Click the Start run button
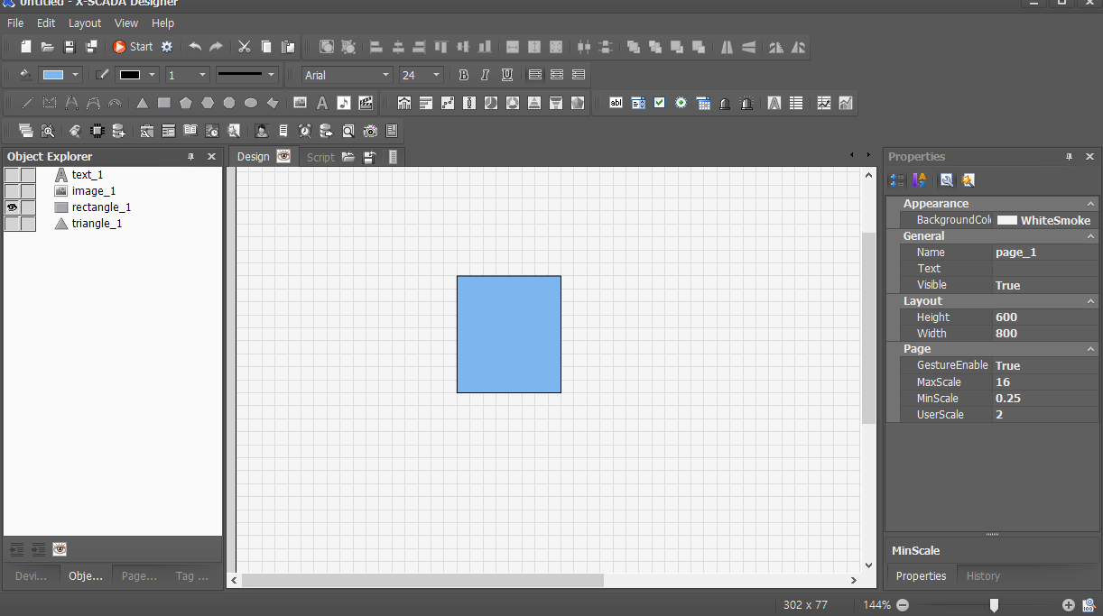The width and height of the screenshot is (1103, 616). [133, 46]
